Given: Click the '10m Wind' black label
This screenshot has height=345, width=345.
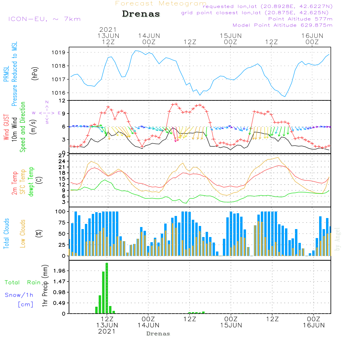Looking at the screenshot, I should pos(14,129).
